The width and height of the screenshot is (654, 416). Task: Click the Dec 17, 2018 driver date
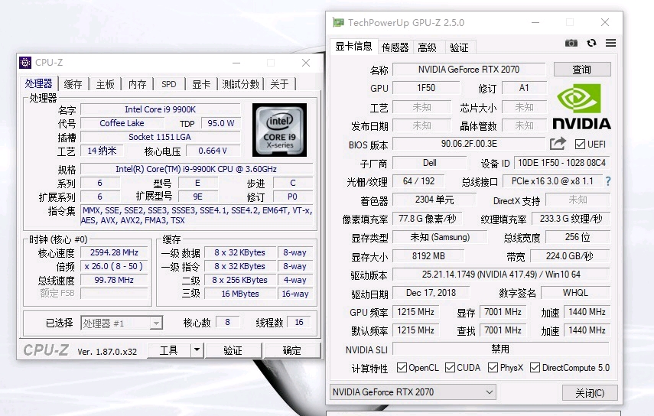[431, 293]
